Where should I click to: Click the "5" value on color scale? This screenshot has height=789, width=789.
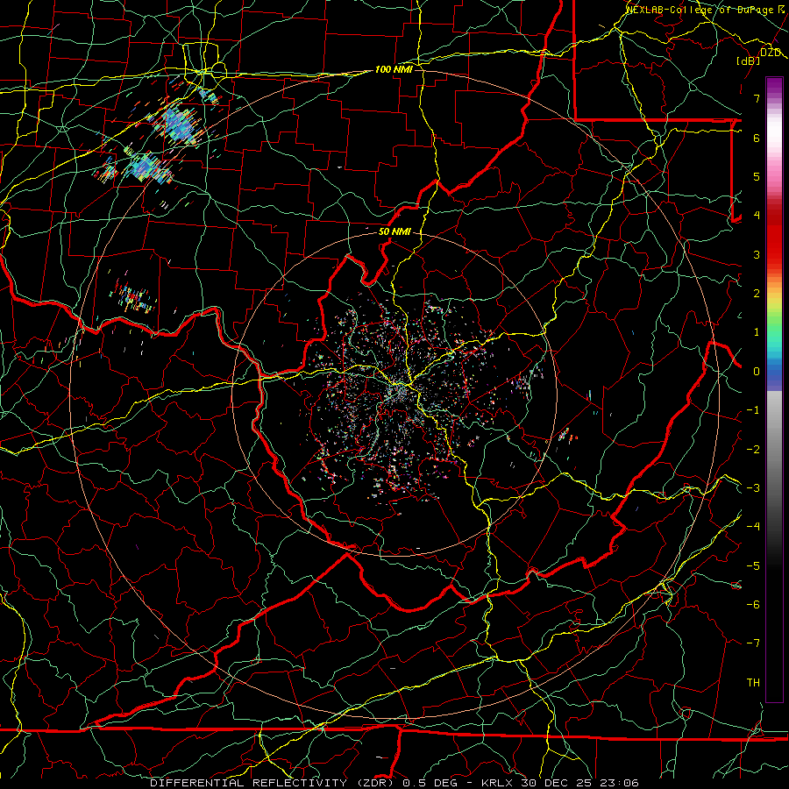point(757,176)
